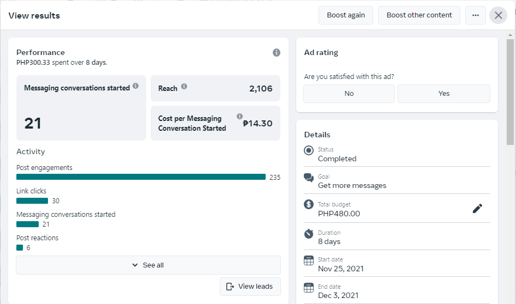This screenshot has width=516, height=304.
Task: Edit the total budget with pencil icon
Action: tap(477, 208)
